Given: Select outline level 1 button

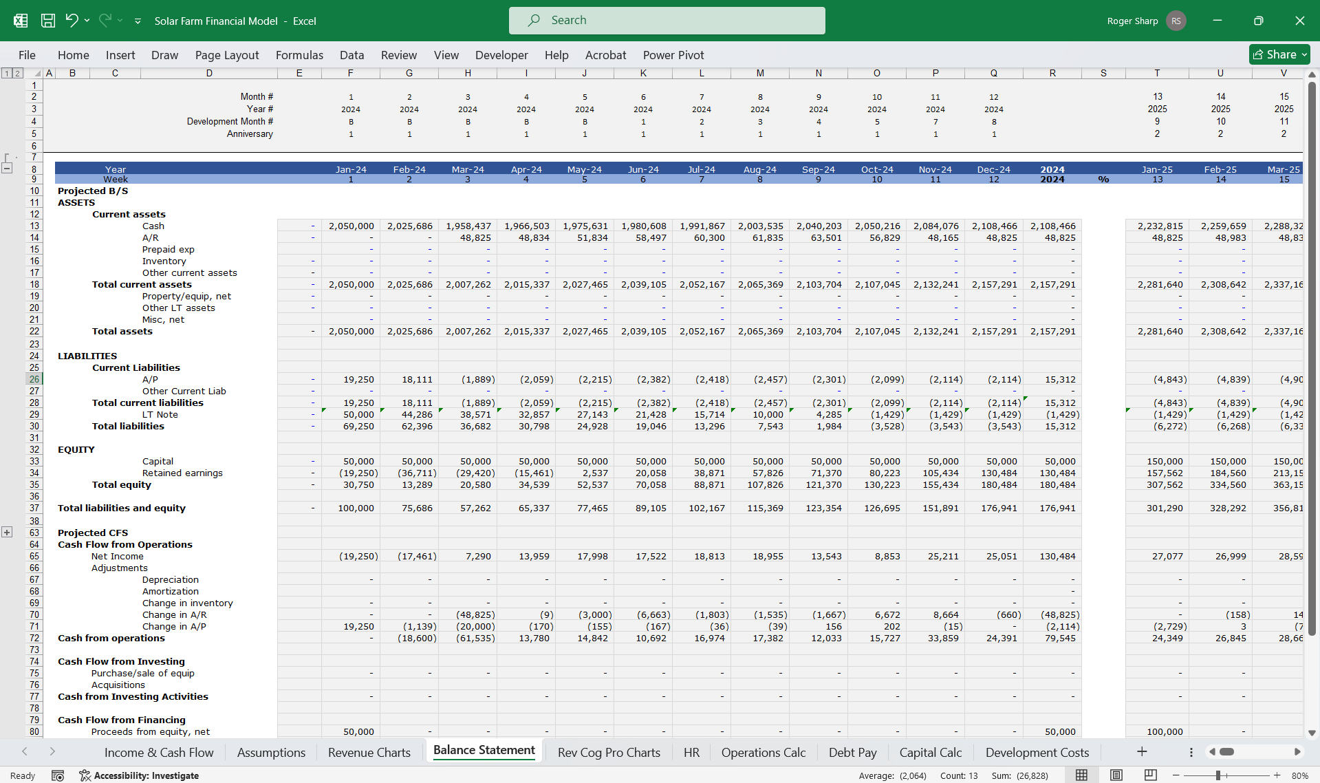Looking at the screenshot, I should [7, 73].
